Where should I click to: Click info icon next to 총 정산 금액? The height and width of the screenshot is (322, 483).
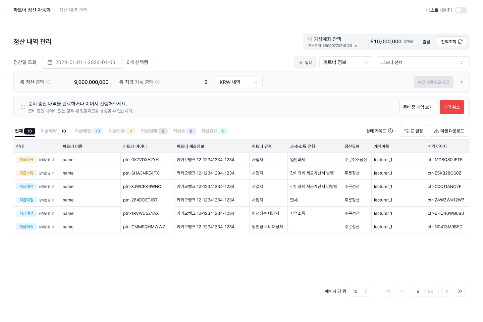tap(48, 82)
